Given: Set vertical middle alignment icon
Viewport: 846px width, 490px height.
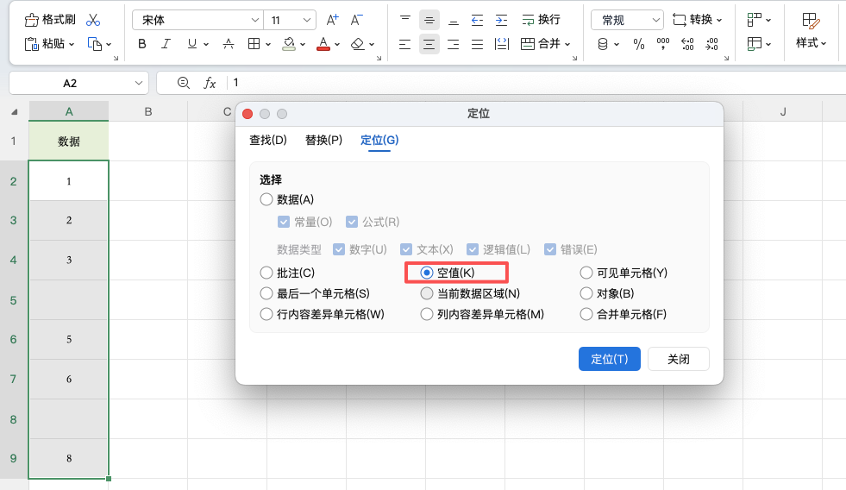Looking at the screenshot, I should click(x=429, y=20).
